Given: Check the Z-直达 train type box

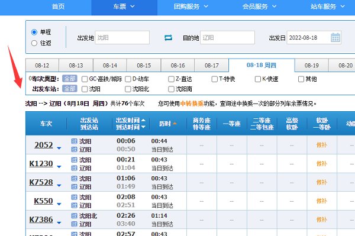Looking at the screenshot, I should pyautogui.click(x=171, y=79).
